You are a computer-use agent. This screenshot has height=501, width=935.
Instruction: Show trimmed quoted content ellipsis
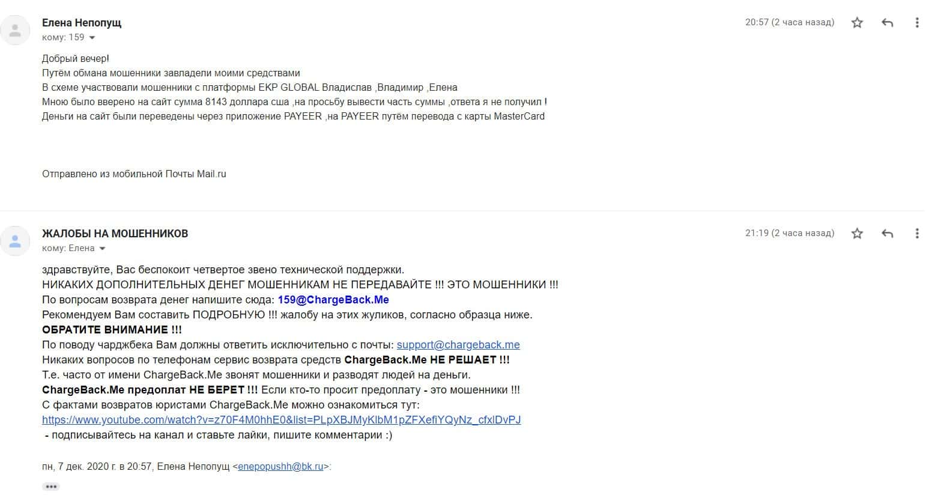tap(51, 487)
